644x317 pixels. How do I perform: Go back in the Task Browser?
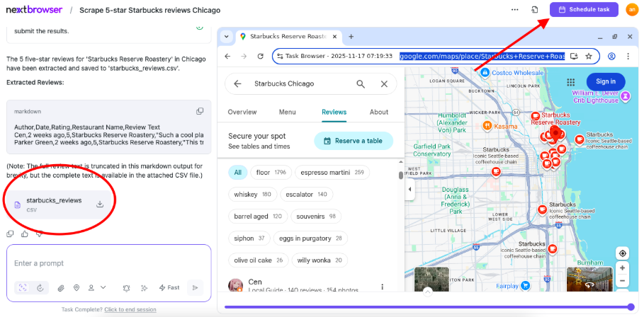tap(227, 56)
